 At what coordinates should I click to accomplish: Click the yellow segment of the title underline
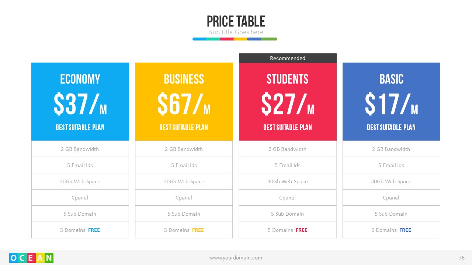240,39
